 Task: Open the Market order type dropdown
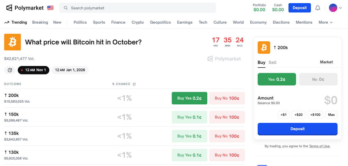point(326,62)
